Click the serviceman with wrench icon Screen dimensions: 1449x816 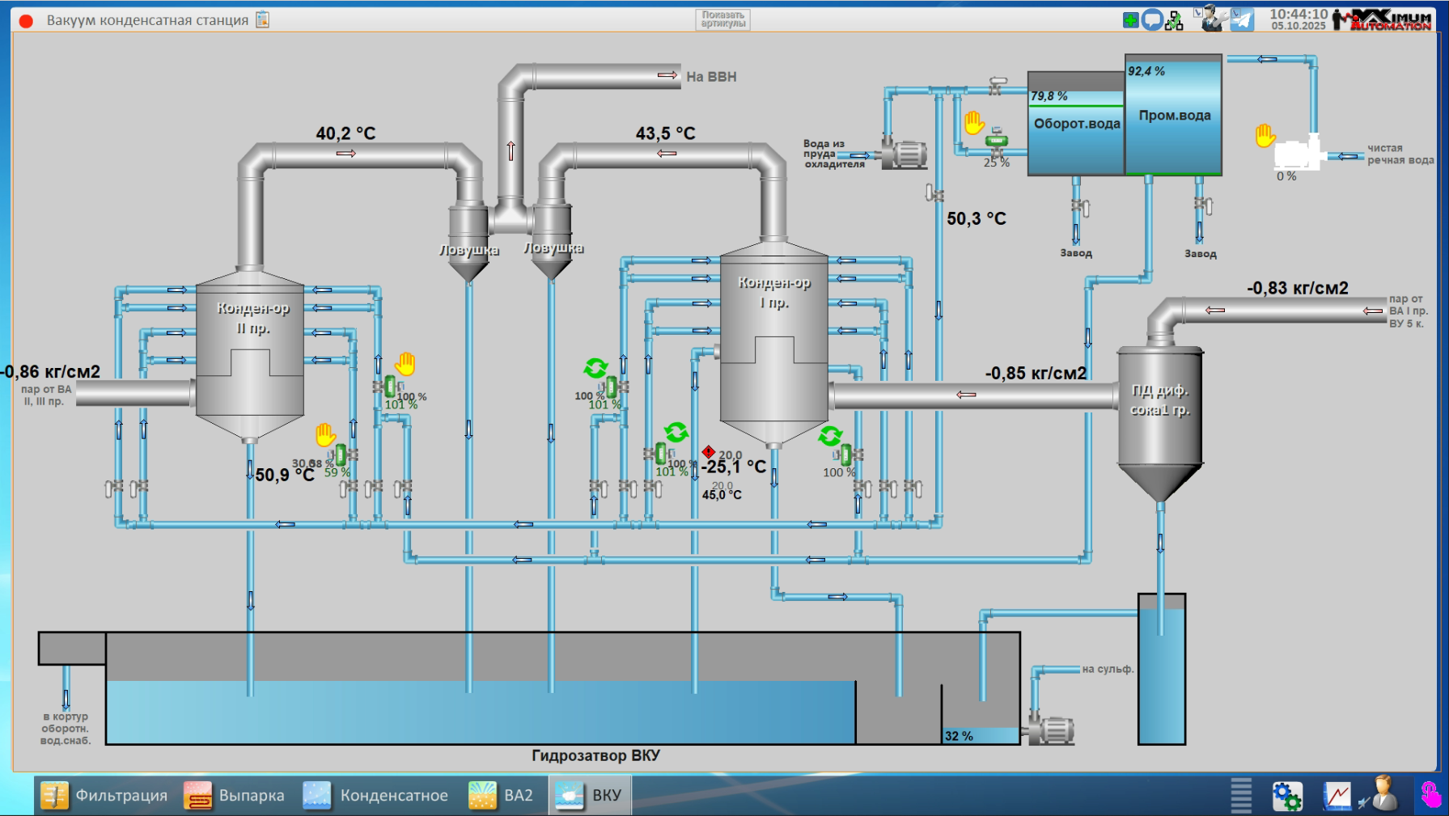pyautogui.click(x=1211, y=19)
